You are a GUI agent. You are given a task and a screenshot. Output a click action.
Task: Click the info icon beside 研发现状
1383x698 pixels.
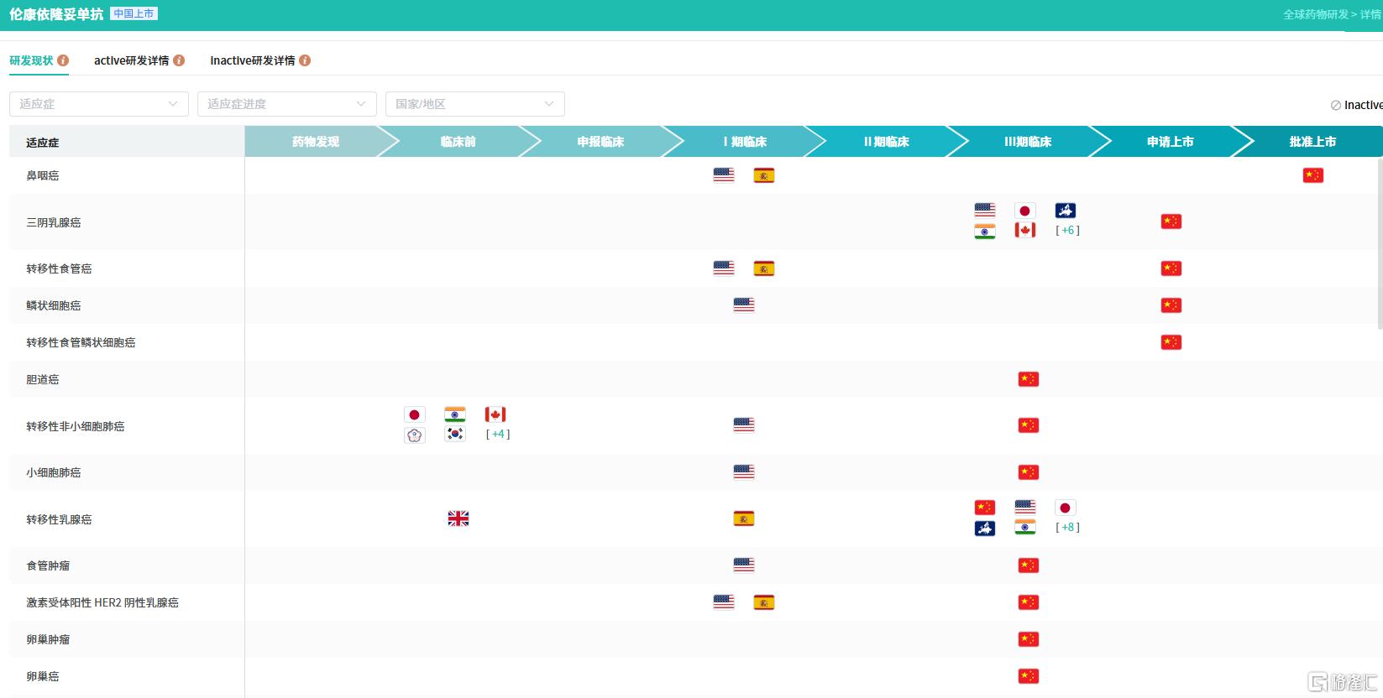(x=63, y=60)
